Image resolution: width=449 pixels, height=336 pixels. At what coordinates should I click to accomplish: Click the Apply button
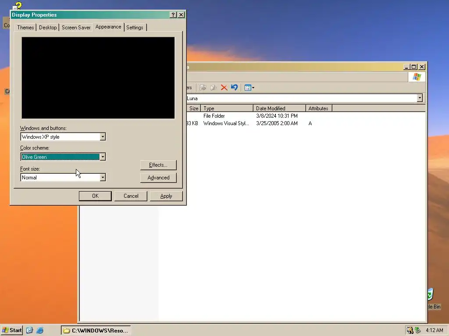(166, 196)
